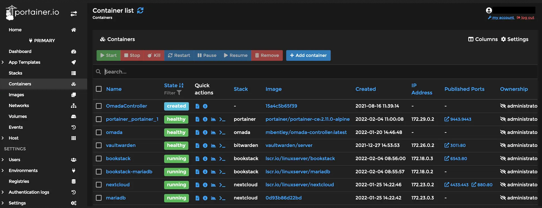The width and height of the screenshot is (542, 208).
Task: Open Networks in the sidebar
Action: pos(19,106)
